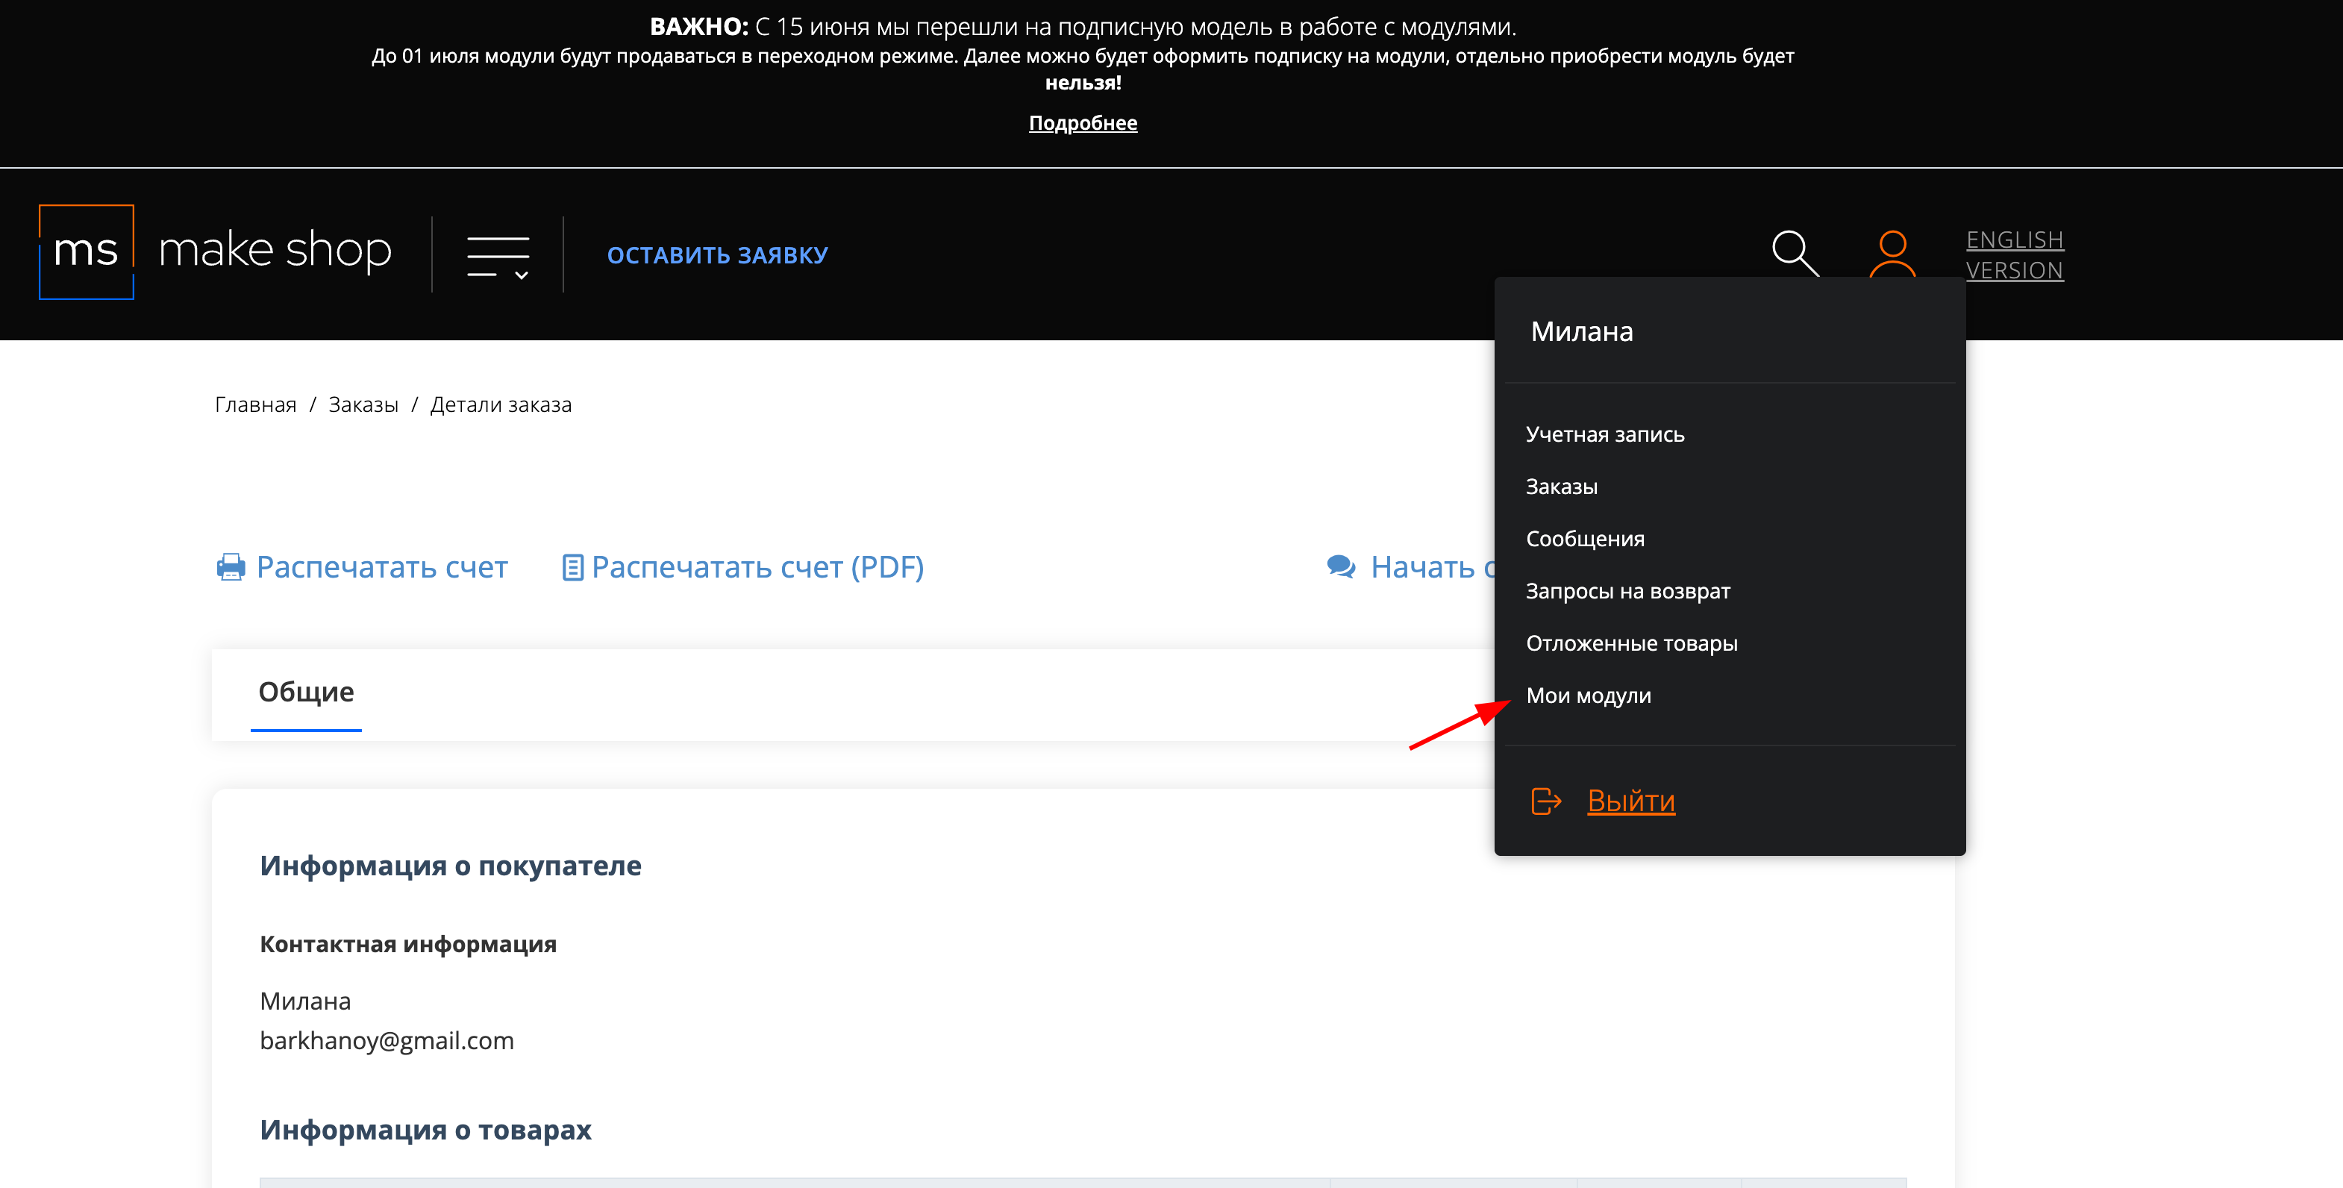Viewport: 2343px width, 1188px height.
Task: Go to Отложенные товары
Action: click(x=1631, y=643)
